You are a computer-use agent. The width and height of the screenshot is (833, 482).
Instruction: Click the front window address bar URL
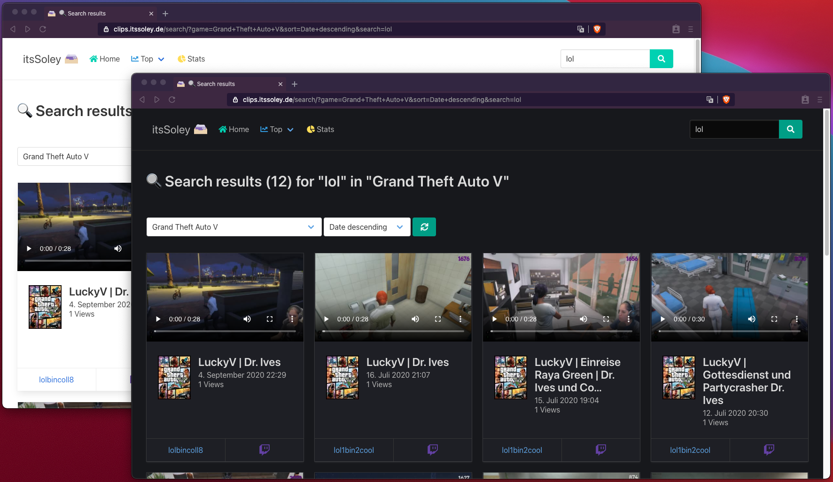(382, 100)
